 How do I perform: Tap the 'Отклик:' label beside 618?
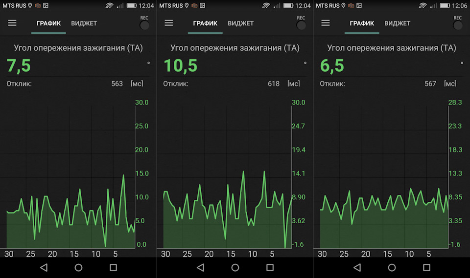[x=176, y=84]
